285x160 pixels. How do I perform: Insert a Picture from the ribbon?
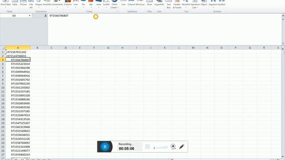coord(23,3)
